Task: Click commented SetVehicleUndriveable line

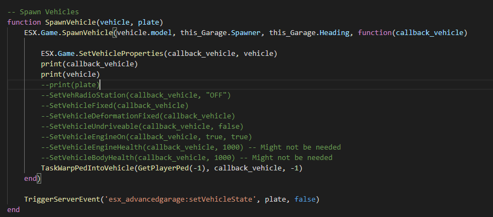Action: point(142,126)
